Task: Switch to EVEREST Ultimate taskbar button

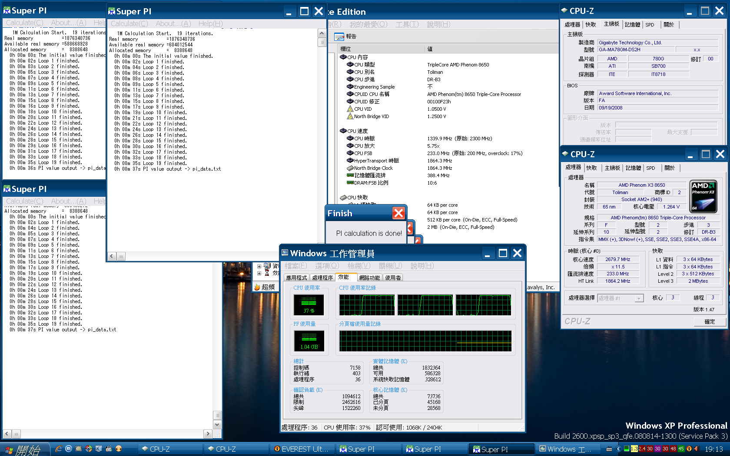Action: pos(304,449)
